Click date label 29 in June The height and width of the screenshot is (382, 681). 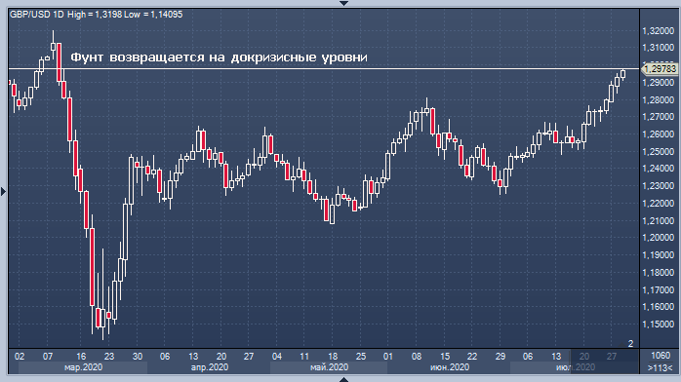click(x=501, y=357)
